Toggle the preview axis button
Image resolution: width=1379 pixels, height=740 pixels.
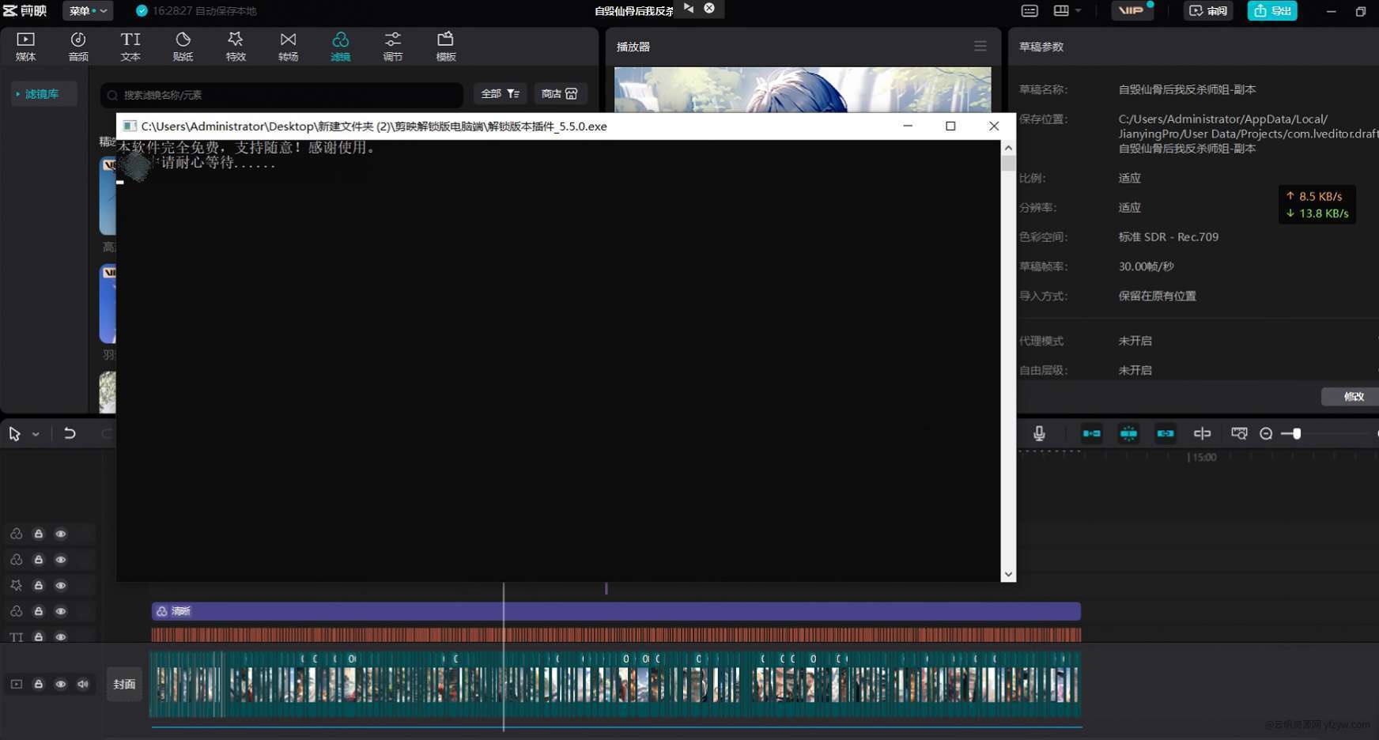[x=1202, y=433]
